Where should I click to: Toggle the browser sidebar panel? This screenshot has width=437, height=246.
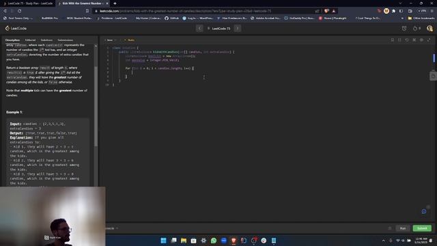point(401,11)
